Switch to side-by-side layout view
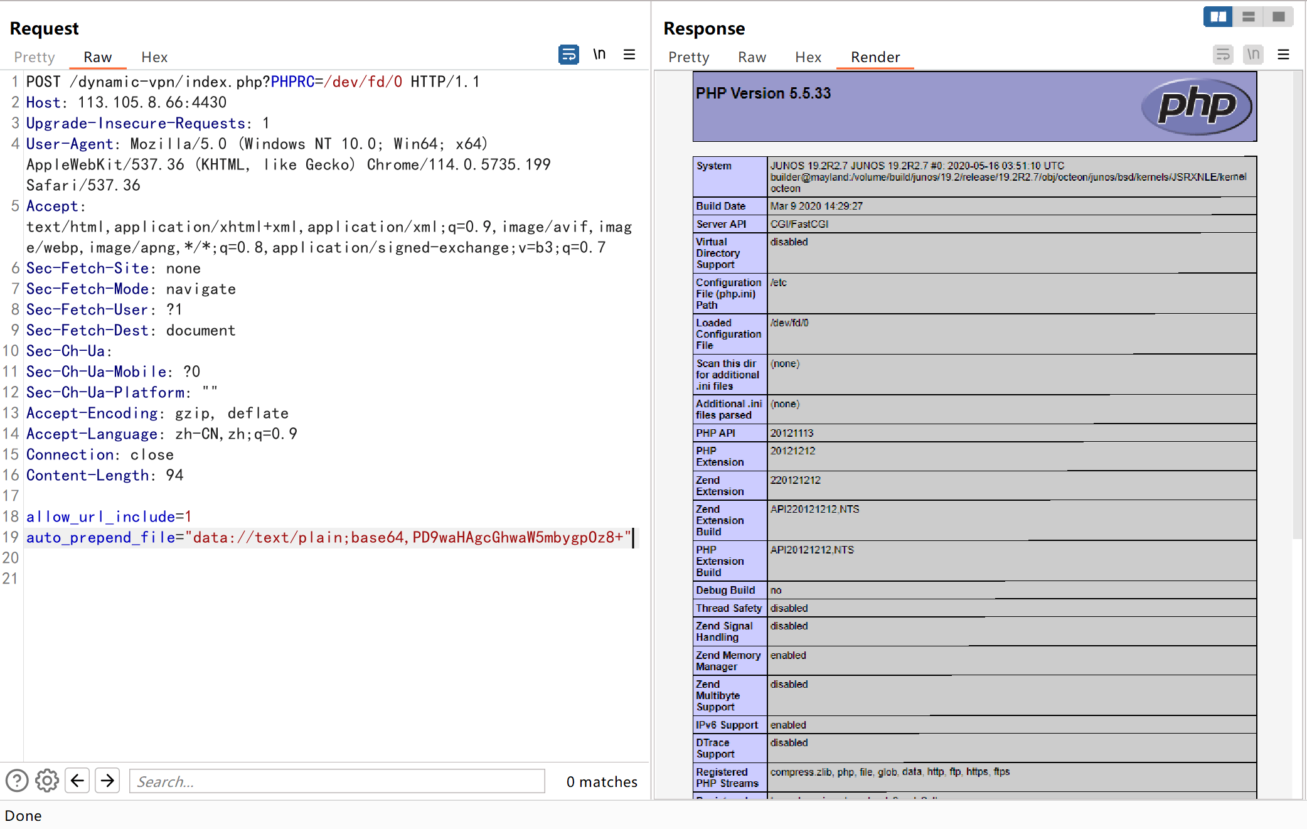Screen dimensions: 1307x829 pyautogui.click(x=1218, y=17)
